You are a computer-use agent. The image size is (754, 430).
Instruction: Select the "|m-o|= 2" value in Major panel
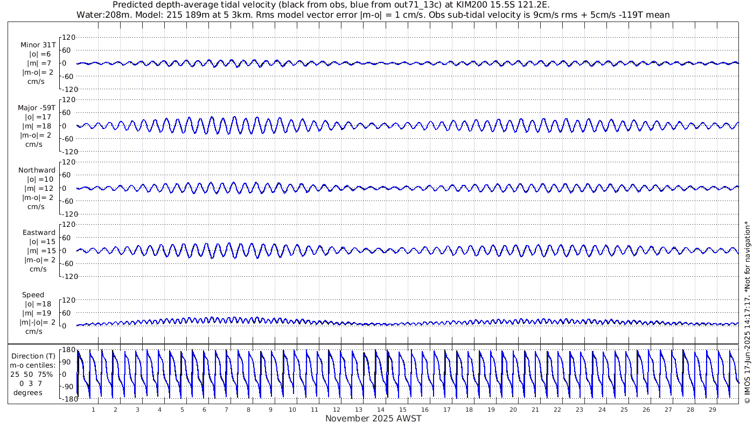click(x=36, y=135)
